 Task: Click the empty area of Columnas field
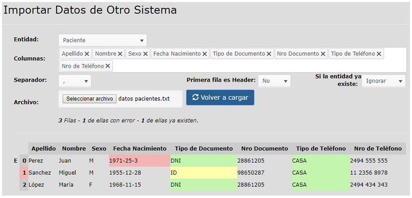point(259,66)
